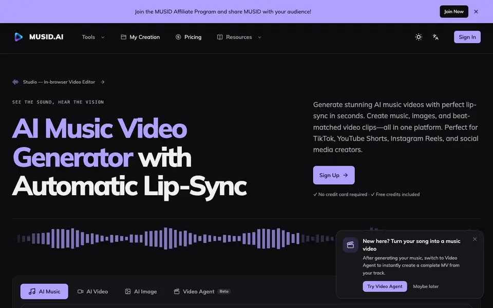Click the chevron beside Tools
The width and height of the screenshot is (493, 308).
point(103,37)
